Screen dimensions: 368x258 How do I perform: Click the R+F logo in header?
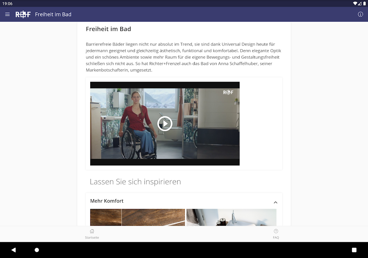[x=23, y=15]
